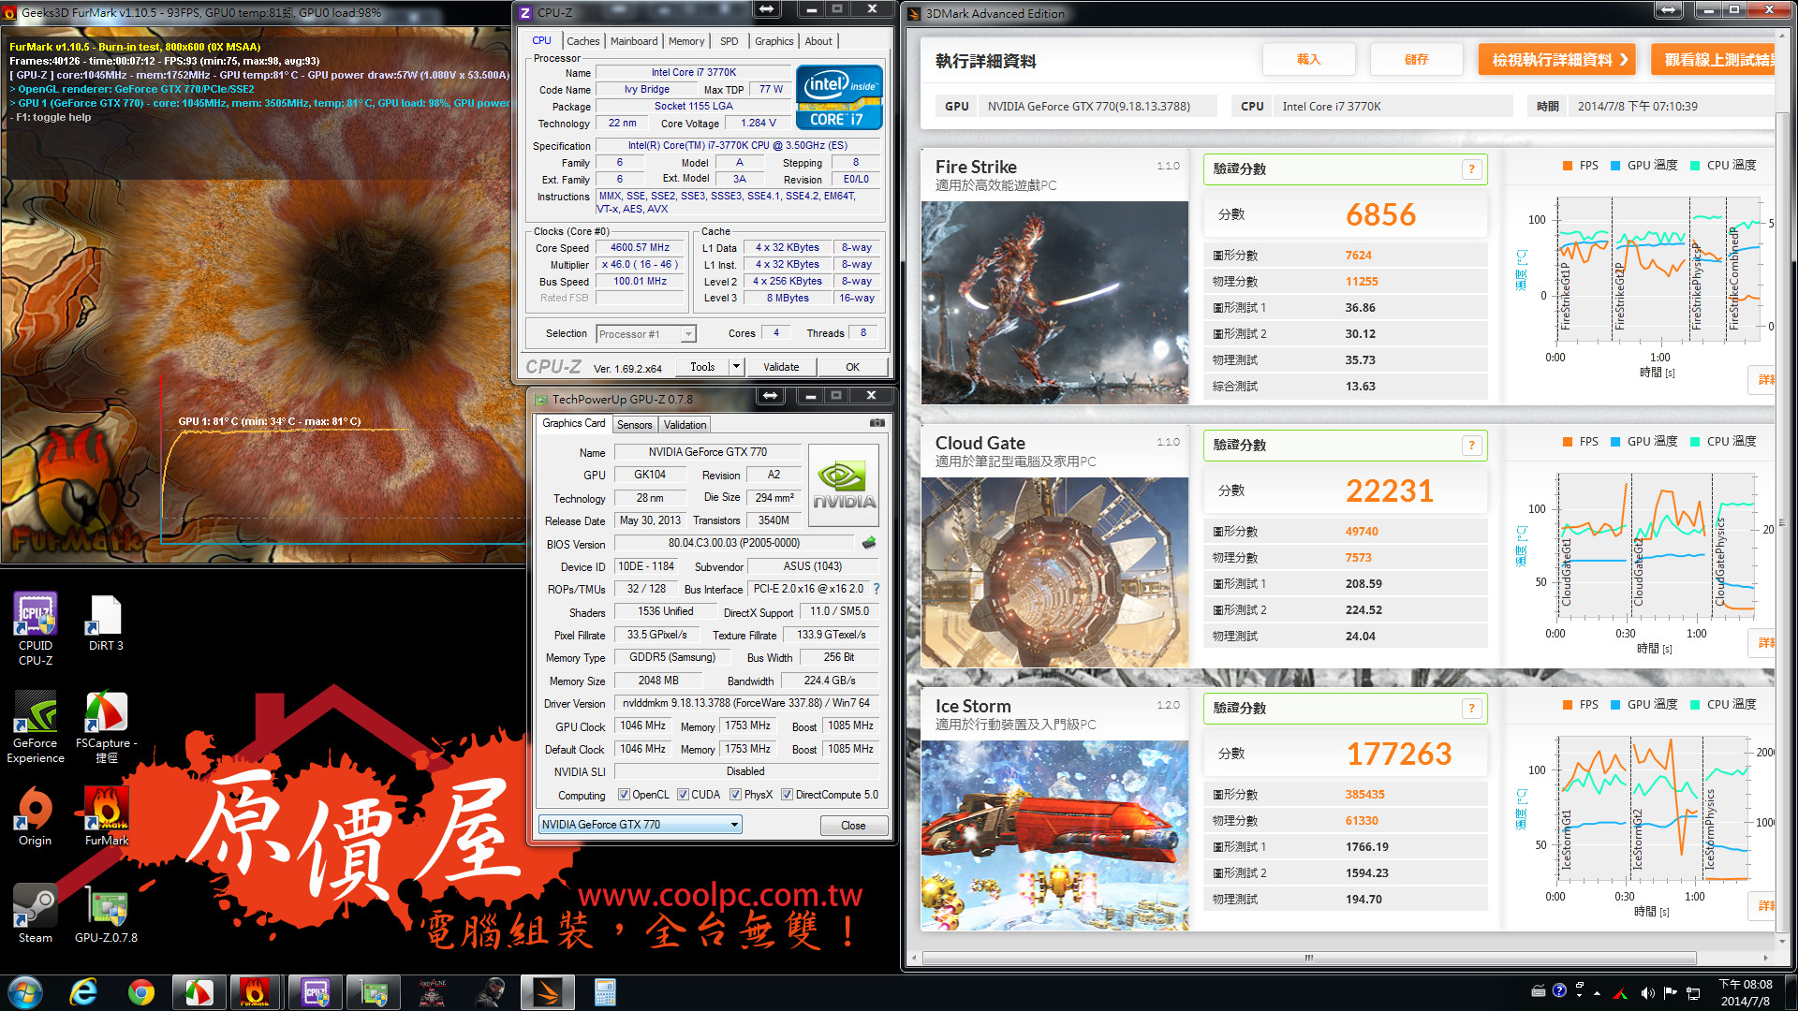Open the Action Center flag icon
Screen dimensions: 1798x1011
click(1671, 992)
